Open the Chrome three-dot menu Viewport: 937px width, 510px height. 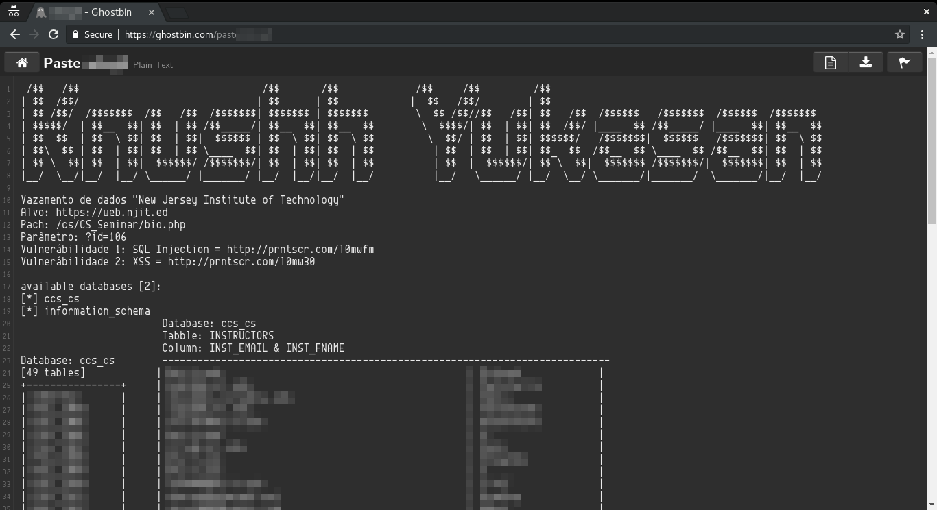pos(922,34)
